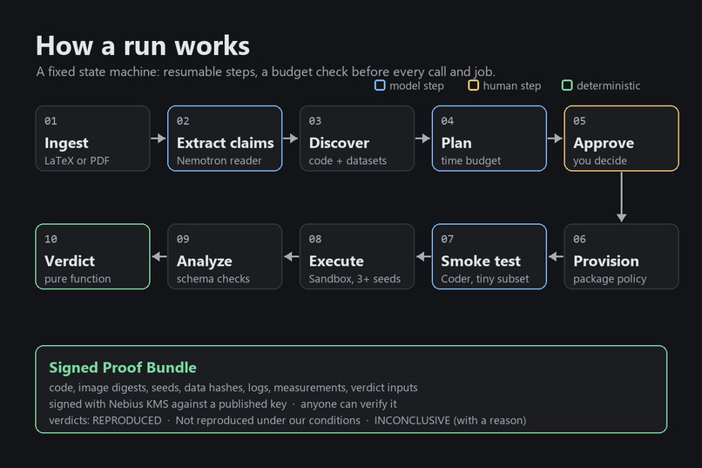Click the 'pure function' caption
The height and width of the screenshot is (468, 702).
point(78,279)
